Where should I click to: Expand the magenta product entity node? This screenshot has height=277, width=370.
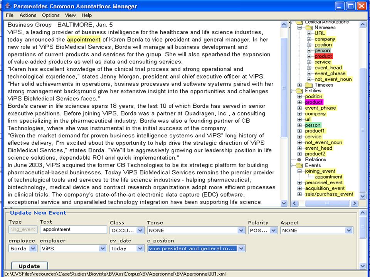pyautogui.click(x=299, y=102)
